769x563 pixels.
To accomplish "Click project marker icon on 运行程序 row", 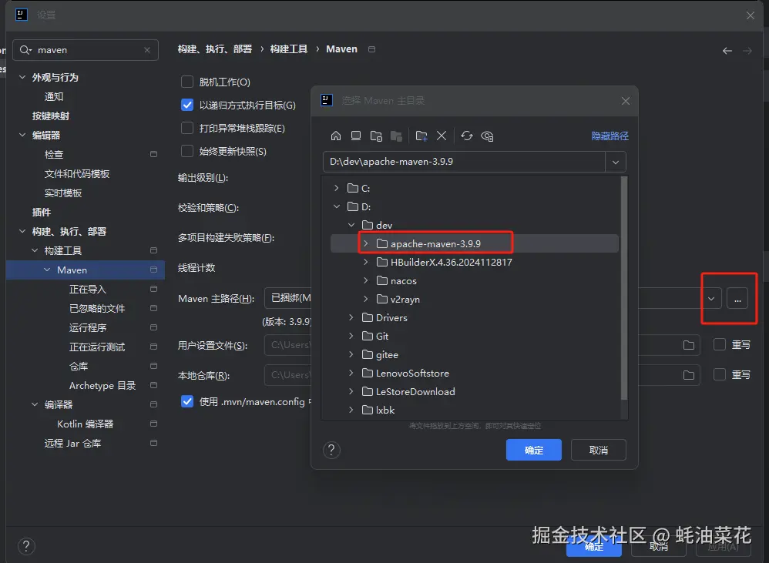I will [x=153, y=327].
